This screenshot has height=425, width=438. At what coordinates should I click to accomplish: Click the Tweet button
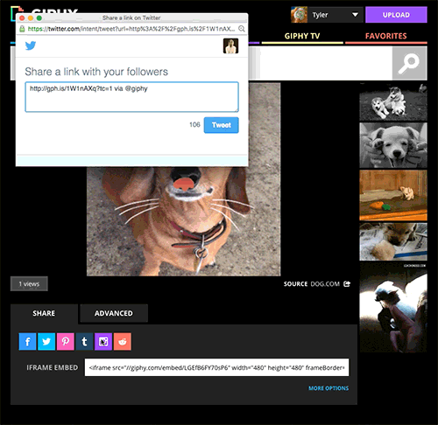[x=222, y=125]
